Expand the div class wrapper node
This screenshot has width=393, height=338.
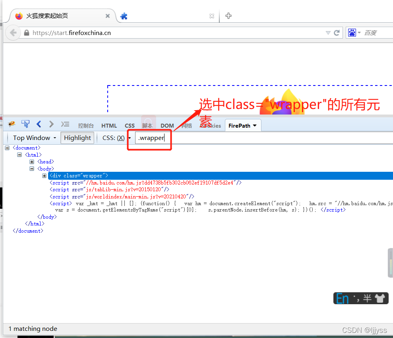tap(44, 175)
